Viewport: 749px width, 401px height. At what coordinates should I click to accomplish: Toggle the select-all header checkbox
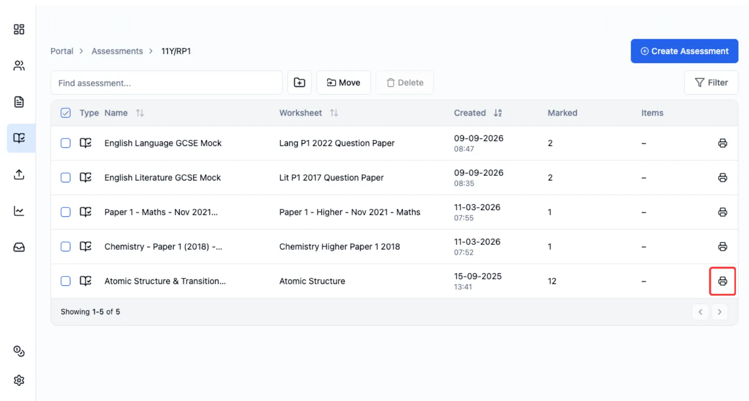click(x=66, y=113)
